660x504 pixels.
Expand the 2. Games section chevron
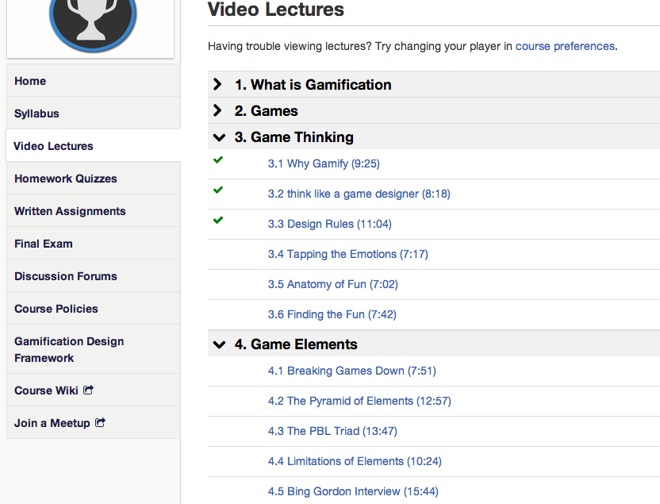click(x=217, y=110)
